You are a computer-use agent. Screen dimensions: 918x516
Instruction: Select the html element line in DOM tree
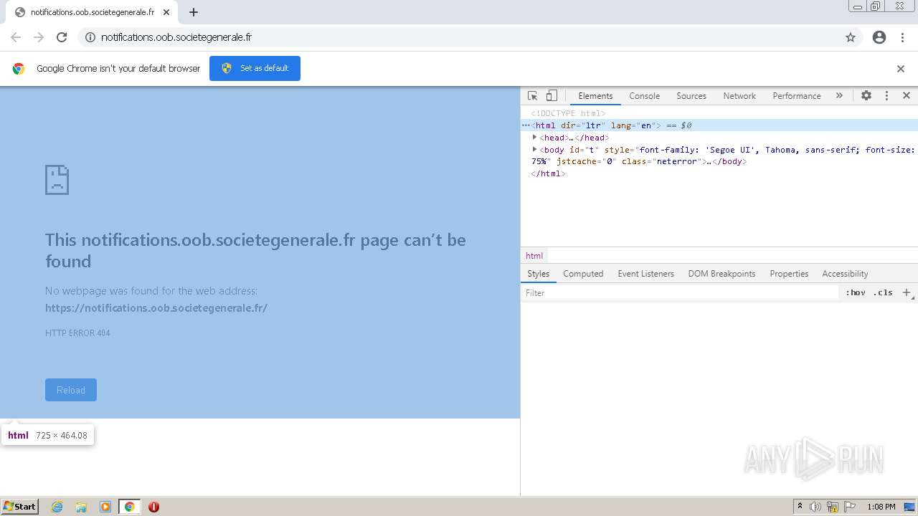click(x=719, y=125)
